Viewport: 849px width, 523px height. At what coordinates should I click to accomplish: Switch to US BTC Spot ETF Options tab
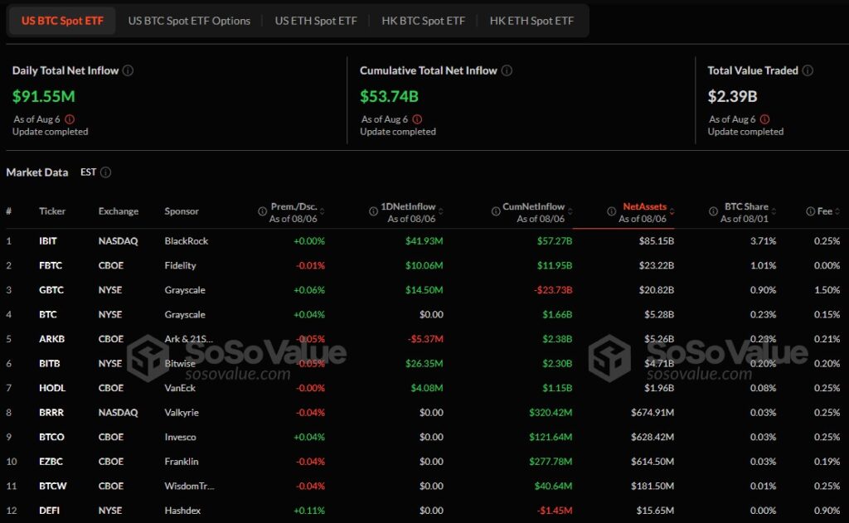(189, 21)
